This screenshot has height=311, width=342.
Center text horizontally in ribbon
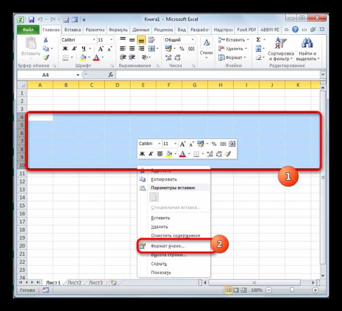pyautogui.click(x=132, y=48)
